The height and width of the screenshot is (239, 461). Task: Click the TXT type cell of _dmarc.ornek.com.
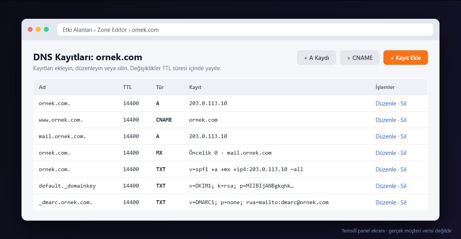[x=161, y=203]
